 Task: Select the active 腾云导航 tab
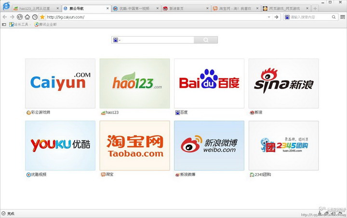[76, 9]
